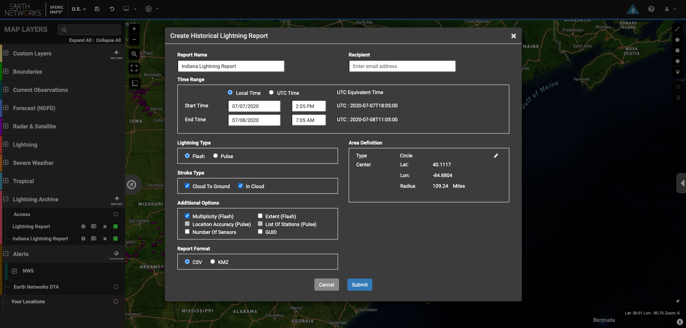This screenshot has width=686, height=328.
Task: Choose Flash lightning type
Action: click(187, 156)
